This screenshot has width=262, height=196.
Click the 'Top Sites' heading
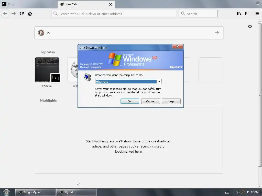[47, 52]
